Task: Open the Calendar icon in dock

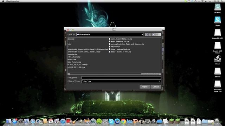Action: click(x=51, y=121)
